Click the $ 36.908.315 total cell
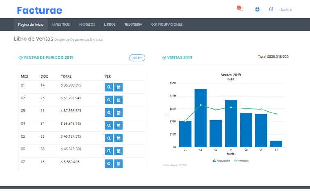Image resolution: width=310 pixels, height=193 pixels. tap(71, 85)
